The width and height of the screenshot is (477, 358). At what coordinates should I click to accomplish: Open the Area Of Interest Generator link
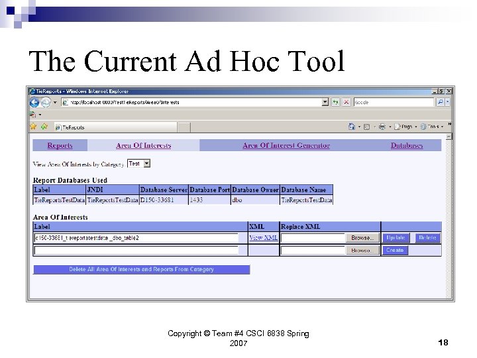[286, 145]
